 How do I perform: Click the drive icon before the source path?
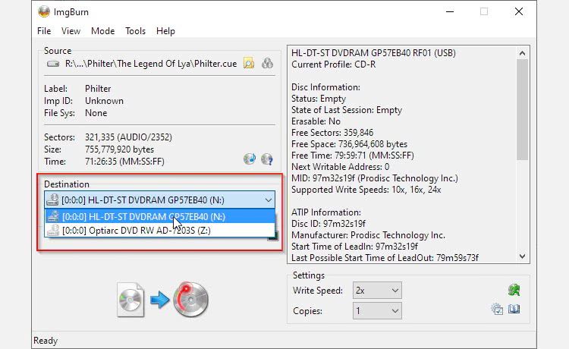[53, 64]
